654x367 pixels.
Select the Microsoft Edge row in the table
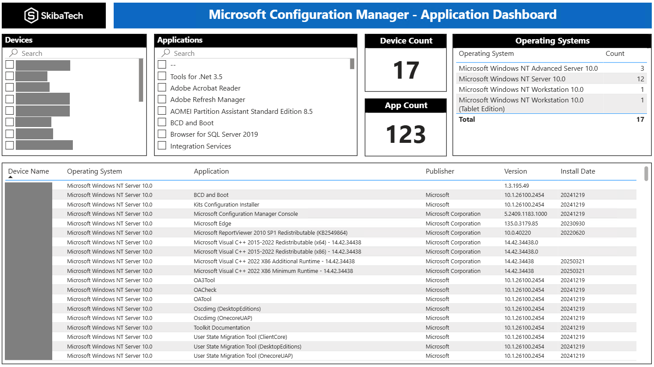coord(307,223)
